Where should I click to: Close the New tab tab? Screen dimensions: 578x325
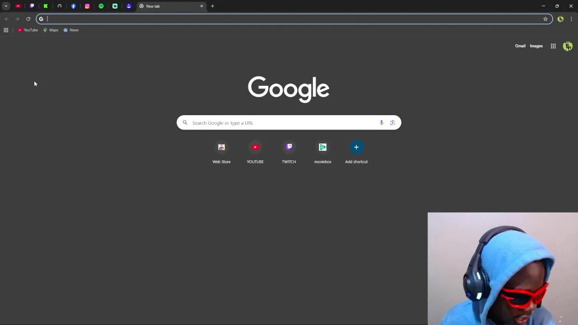(201, 6)
